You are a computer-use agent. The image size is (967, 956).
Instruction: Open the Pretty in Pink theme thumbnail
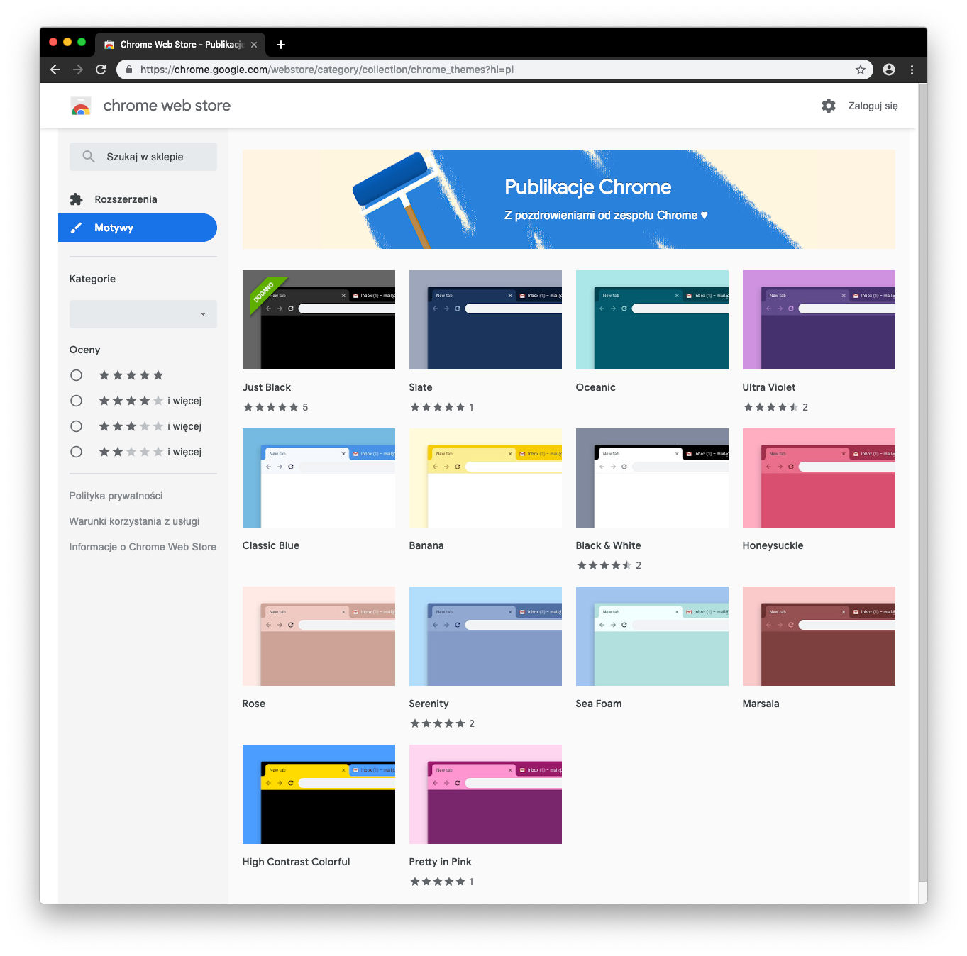(485, 794)
